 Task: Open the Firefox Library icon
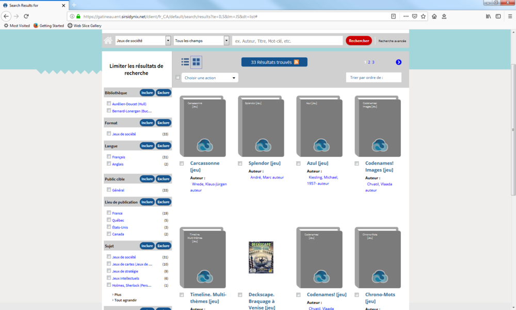point(488,16)
